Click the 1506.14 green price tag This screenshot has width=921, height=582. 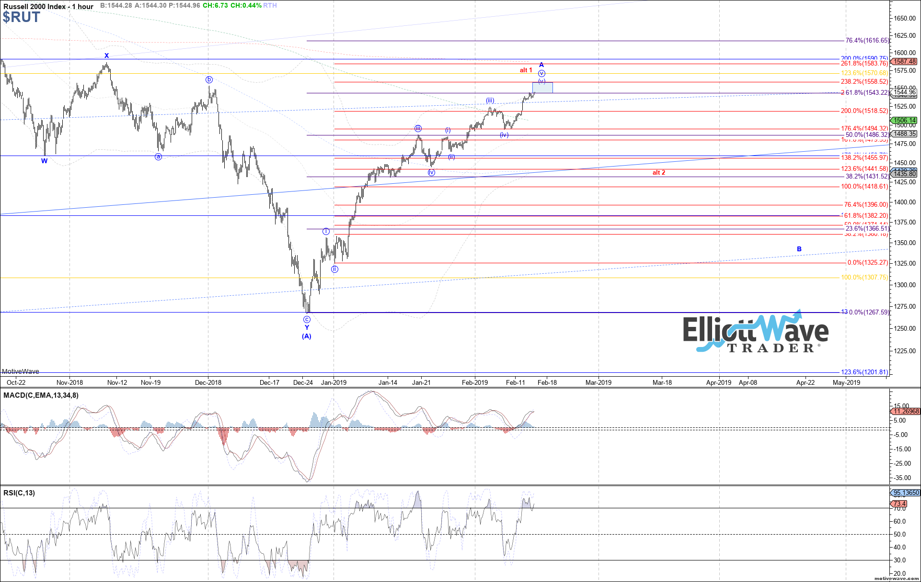[905, 121]
